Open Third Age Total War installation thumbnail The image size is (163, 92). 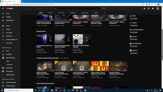[118, 66]
